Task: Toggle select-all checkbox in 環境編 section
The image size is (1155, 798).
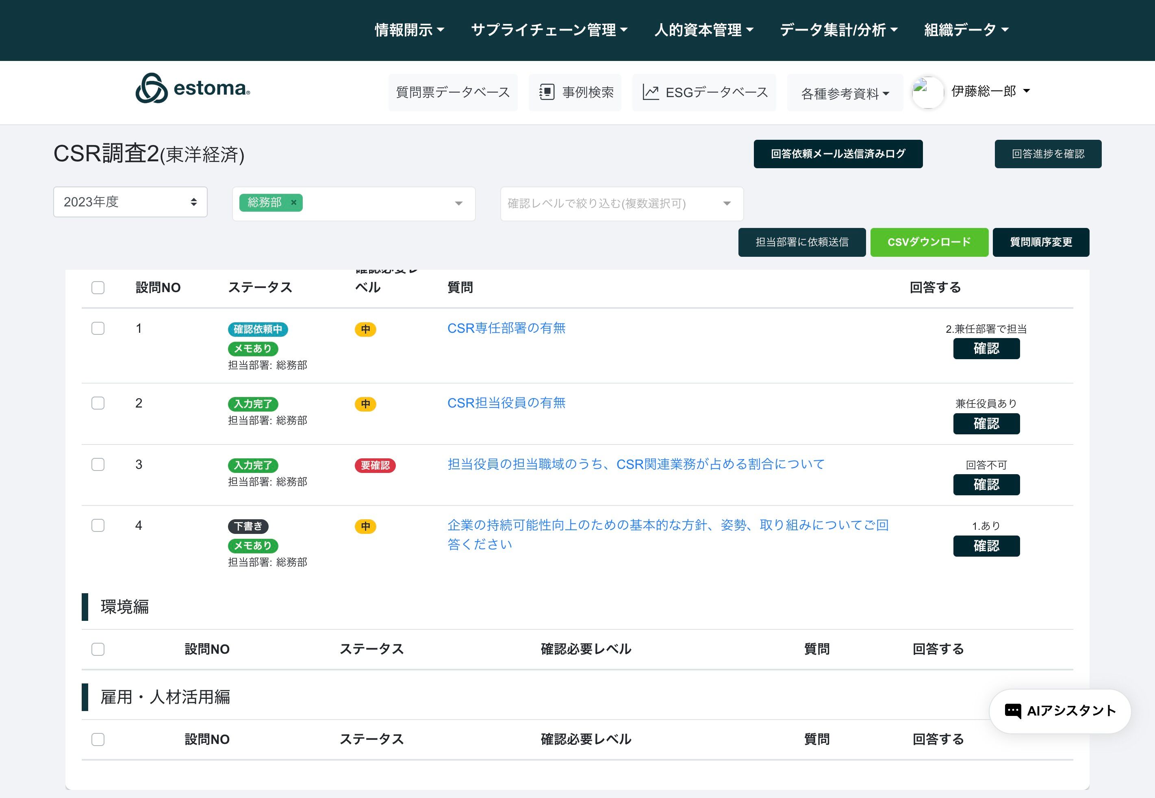Action: coord(98,649)
